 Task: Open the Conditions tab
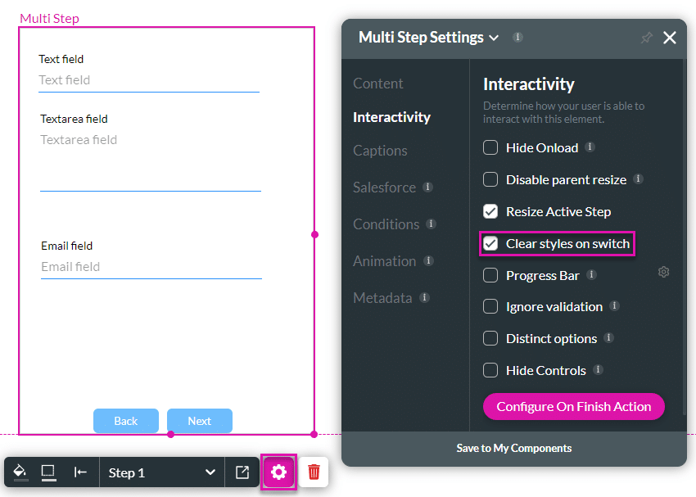386,224
